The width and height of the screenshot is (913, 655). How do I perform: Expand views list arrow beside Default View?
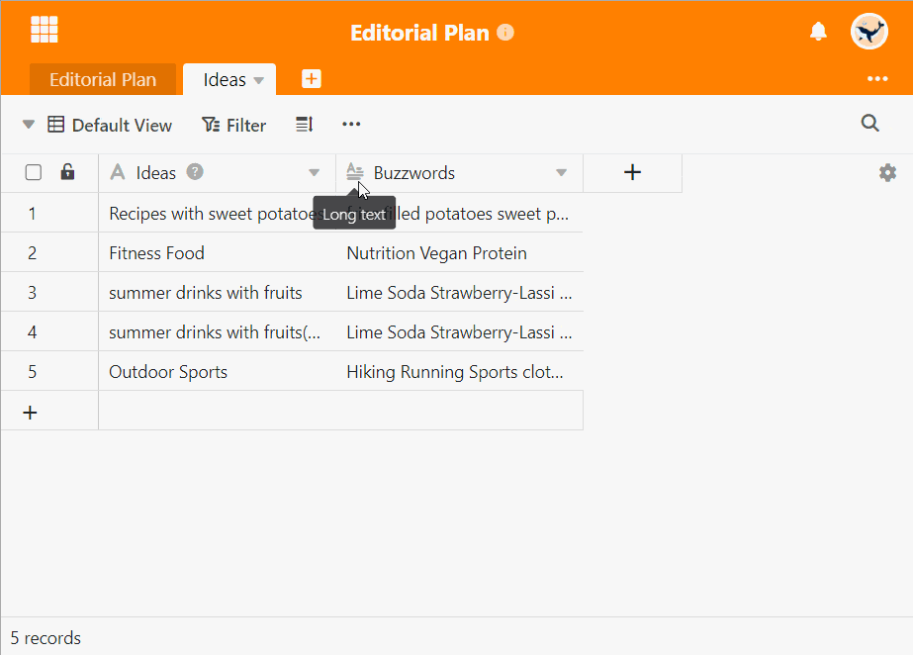[29, 125]
